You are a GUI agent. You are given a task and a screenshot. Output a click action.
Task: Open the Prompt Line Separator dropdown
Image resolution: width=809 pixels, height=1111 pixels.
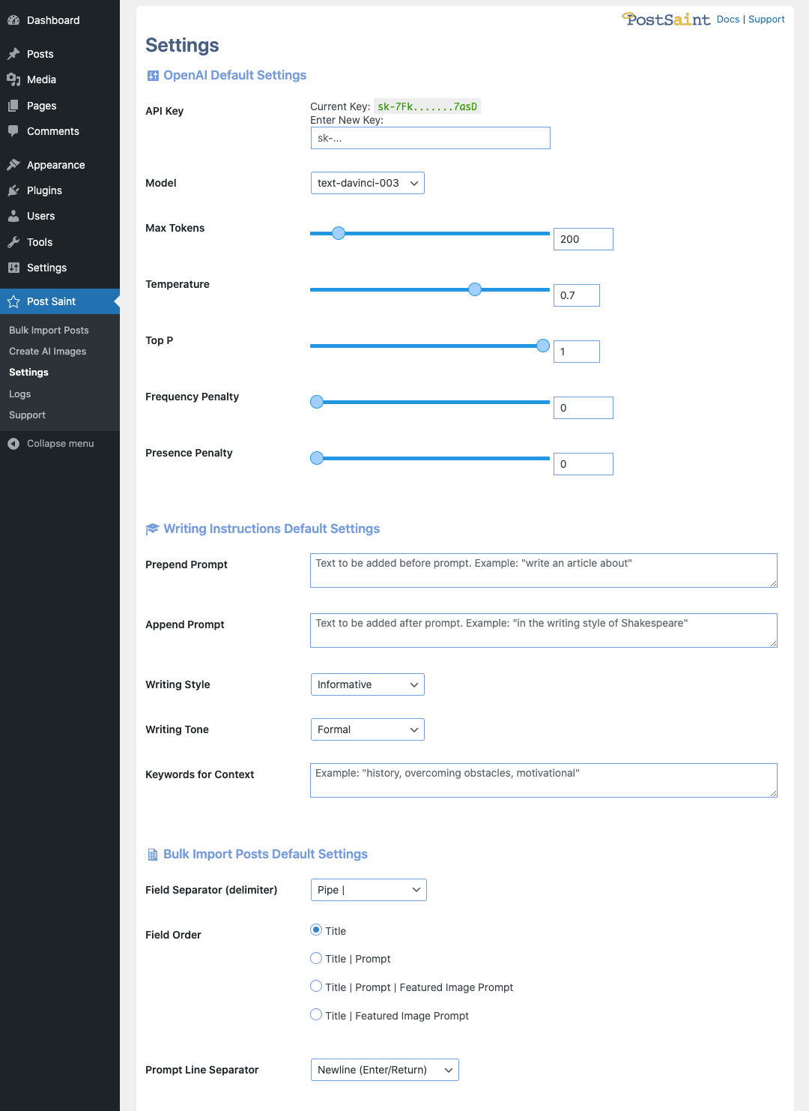[385, 1070]
